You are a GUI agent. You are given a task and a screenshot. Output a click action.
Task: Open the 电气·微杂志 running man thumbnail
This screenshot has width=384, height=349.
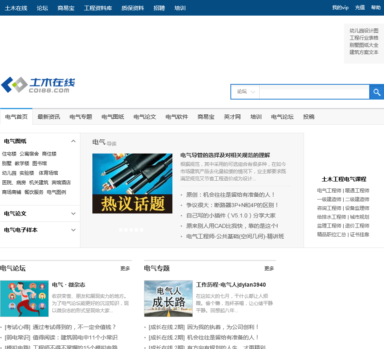(x=24, y=299)
